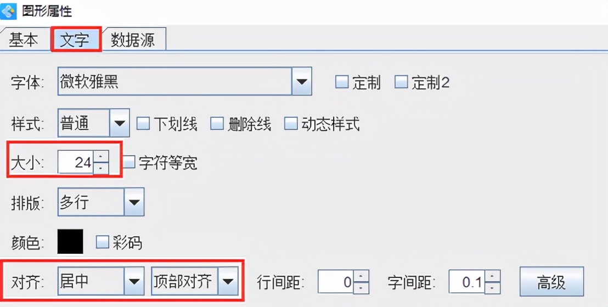This screenshot has width=608, height=307.
Task: Click the app logo icon in title bar
Action: [8, 10]
